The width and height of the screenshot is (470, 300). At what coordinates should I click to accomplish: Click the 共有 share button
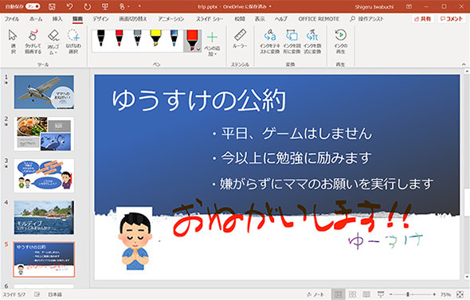[x=423, y=19]
